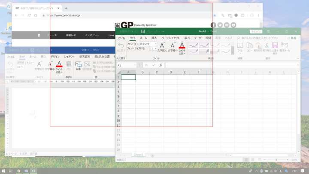Open Word 参考資料 tab

click(x=85, y=57)
